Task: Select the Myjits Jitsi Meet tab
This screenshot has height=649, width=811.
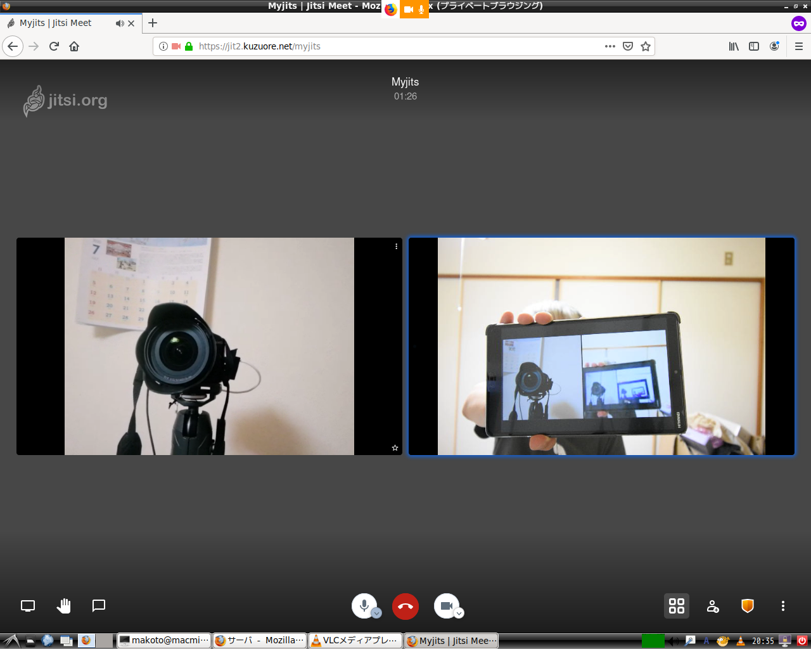Action: tap(57, 23)
